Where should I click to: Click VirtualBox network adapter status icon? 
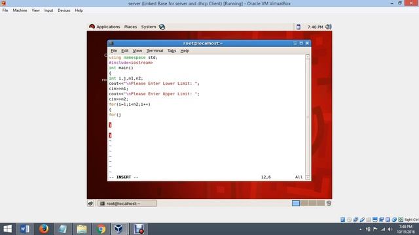click(355, 219)
